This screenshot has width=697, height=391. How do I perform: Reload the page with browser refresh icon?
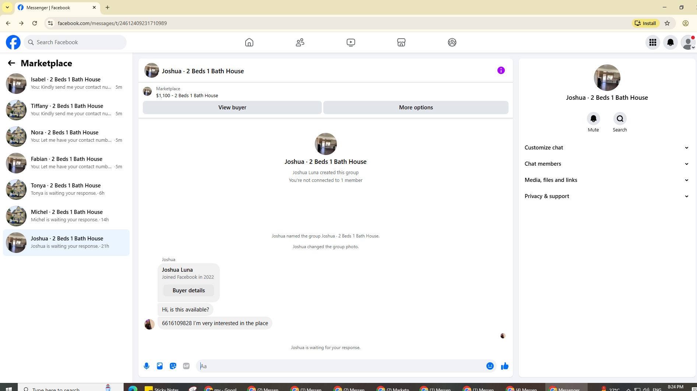35,23
